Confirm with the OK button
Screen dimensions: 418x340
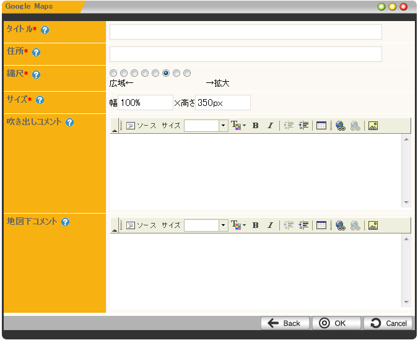pos(336,323)
